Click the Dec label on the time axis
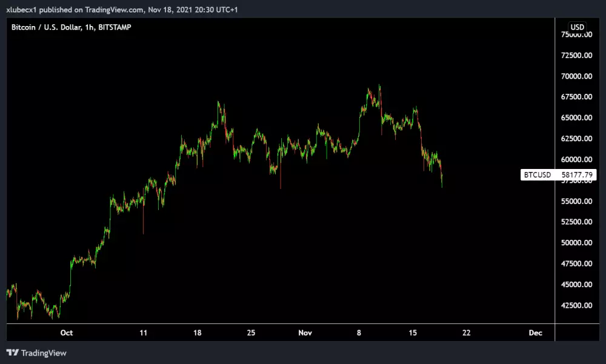 (534, 333)
